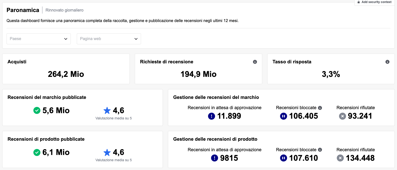Image resolution: width=397 pixels, height=170 pixels.
Task: Click the 11.899 pending approval count
Action: point(229,116)
